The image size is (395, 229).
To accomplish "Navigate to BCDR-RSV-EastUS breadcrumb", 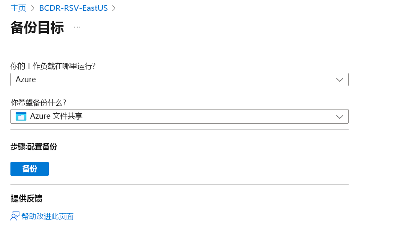I will pos(73,8).
